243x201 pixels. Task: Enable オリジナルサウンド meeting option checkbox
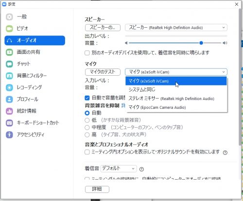(87, 152)
